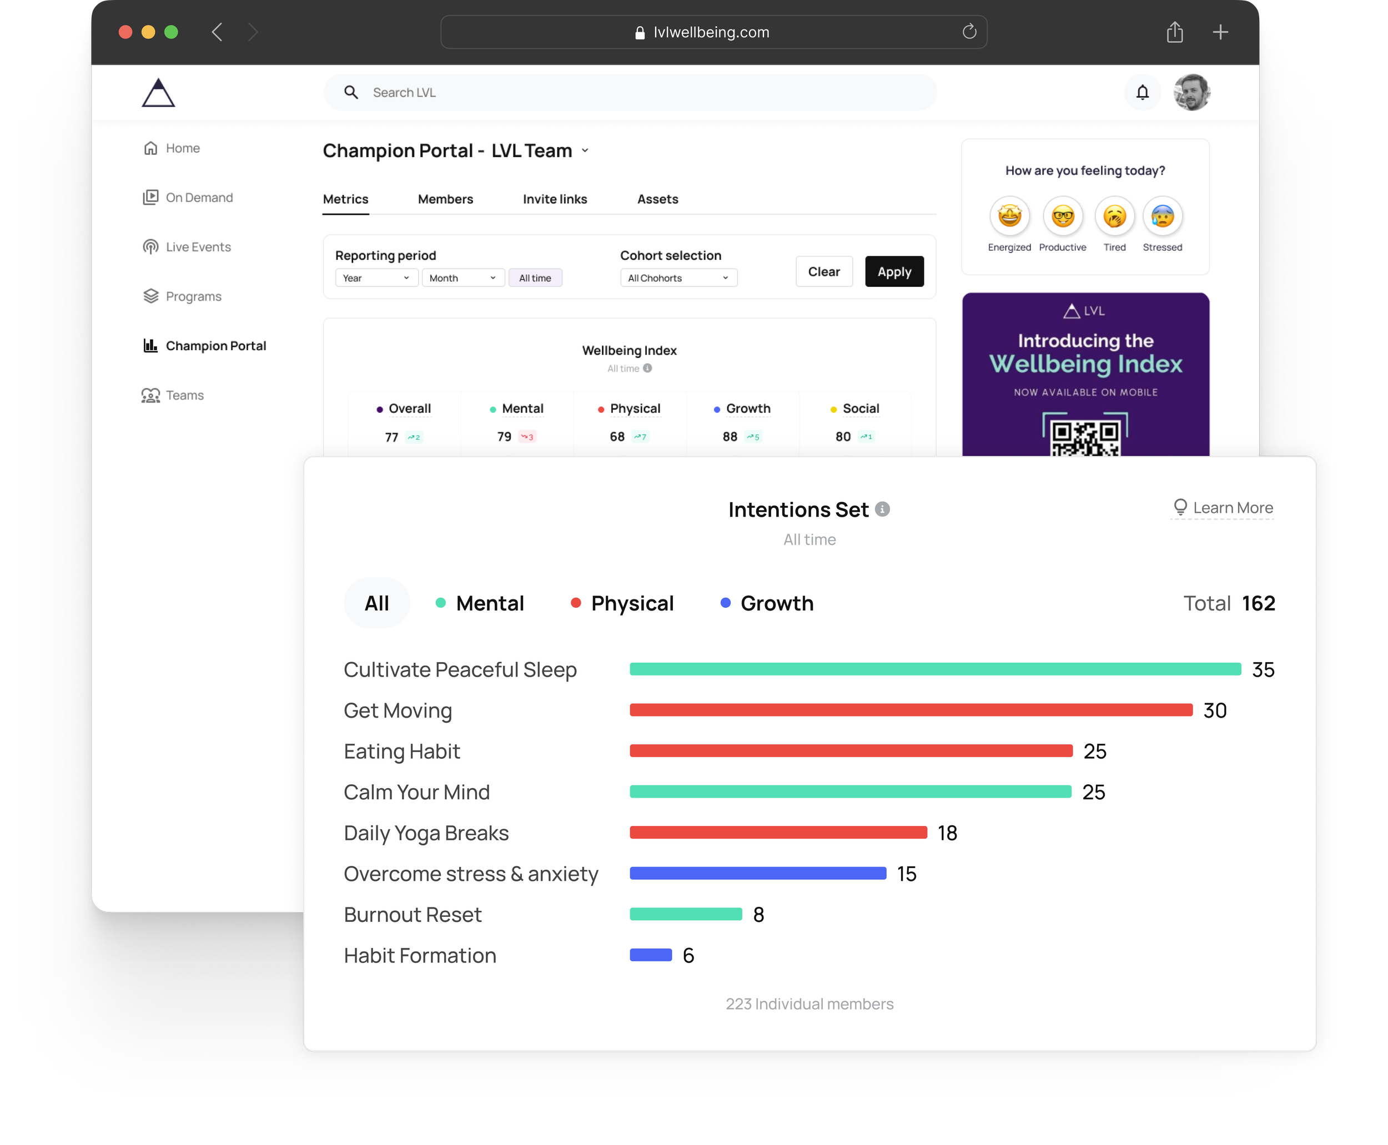1388x1145 pixels.
Task: Click the Cultivate Peaceful Sleep bar
Action: 936,669
